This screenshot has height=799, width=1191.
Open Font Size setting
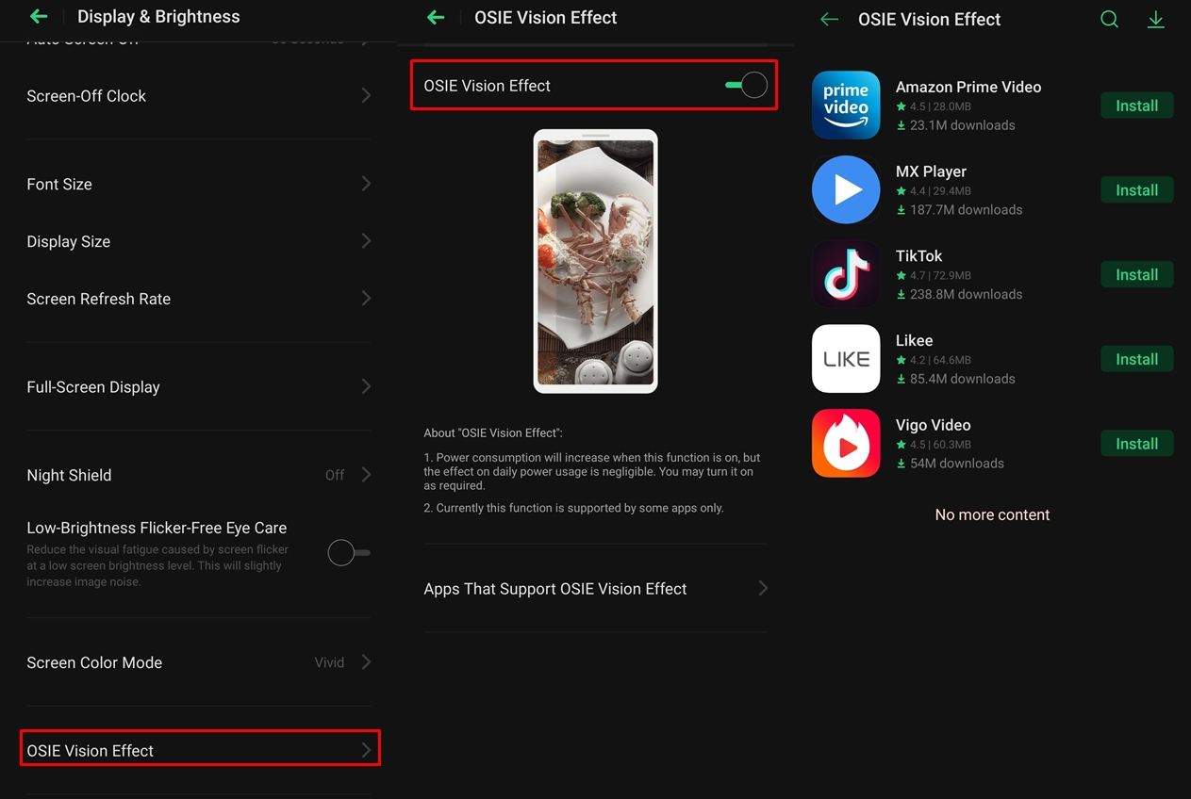(199, 184)
